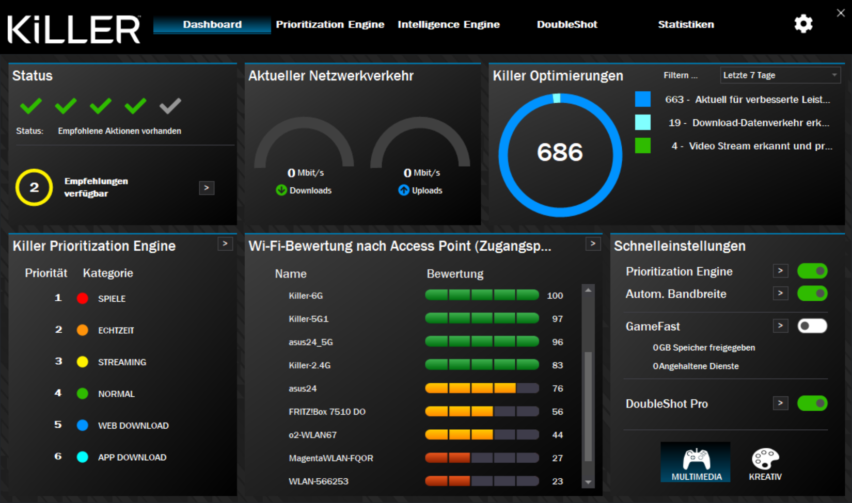
Task: Open the Autom. Bandbreite details arrow
Action: [780, 294]
